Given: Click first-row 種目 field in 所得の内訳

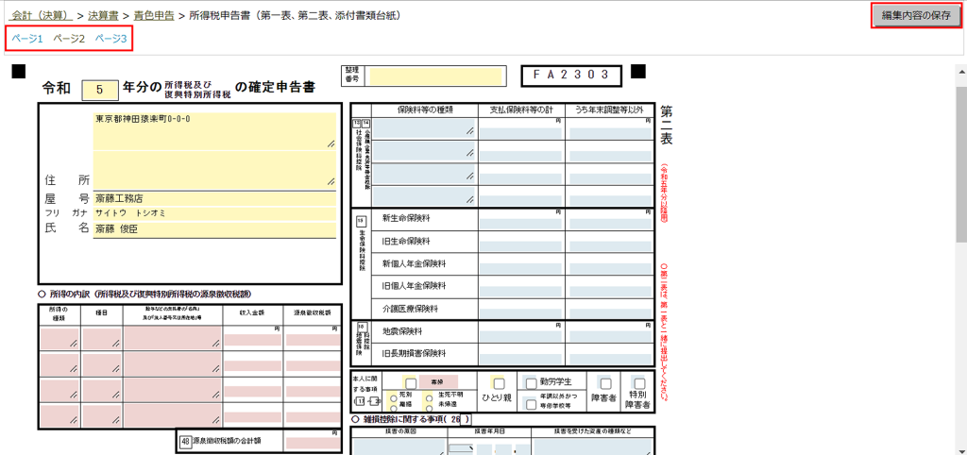Looking at the screenshot, I should pos(102,337).
